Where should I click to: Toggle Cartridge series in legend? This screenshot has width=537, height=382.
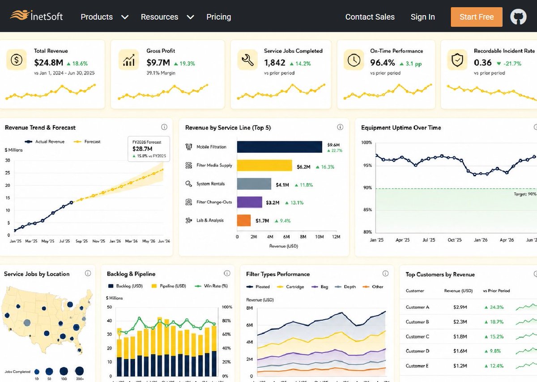pyautogui.click(x=290, y=287)
